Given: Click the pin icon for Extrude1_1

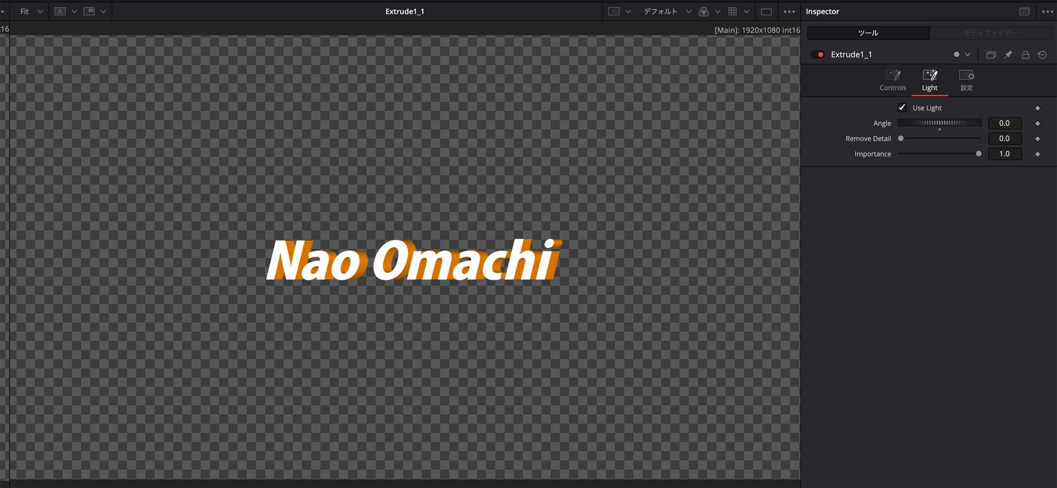Looking at the screenshot, I should 1008,54.
